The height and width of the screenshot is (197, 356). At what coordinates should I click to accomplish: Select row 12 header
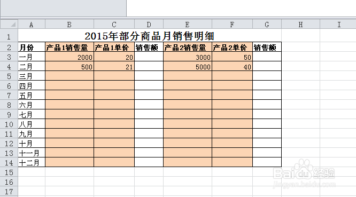(9, 143)
